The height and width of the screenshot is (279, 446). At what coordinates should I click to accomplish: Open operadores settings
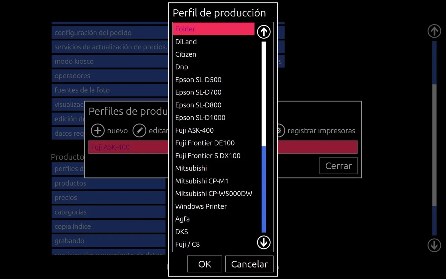point(110,76)
